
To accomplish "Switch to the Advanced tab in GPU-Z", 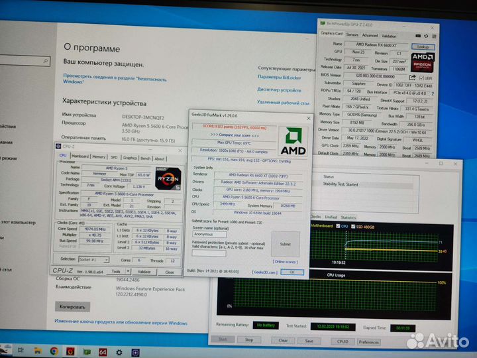I will click(370, 35).
